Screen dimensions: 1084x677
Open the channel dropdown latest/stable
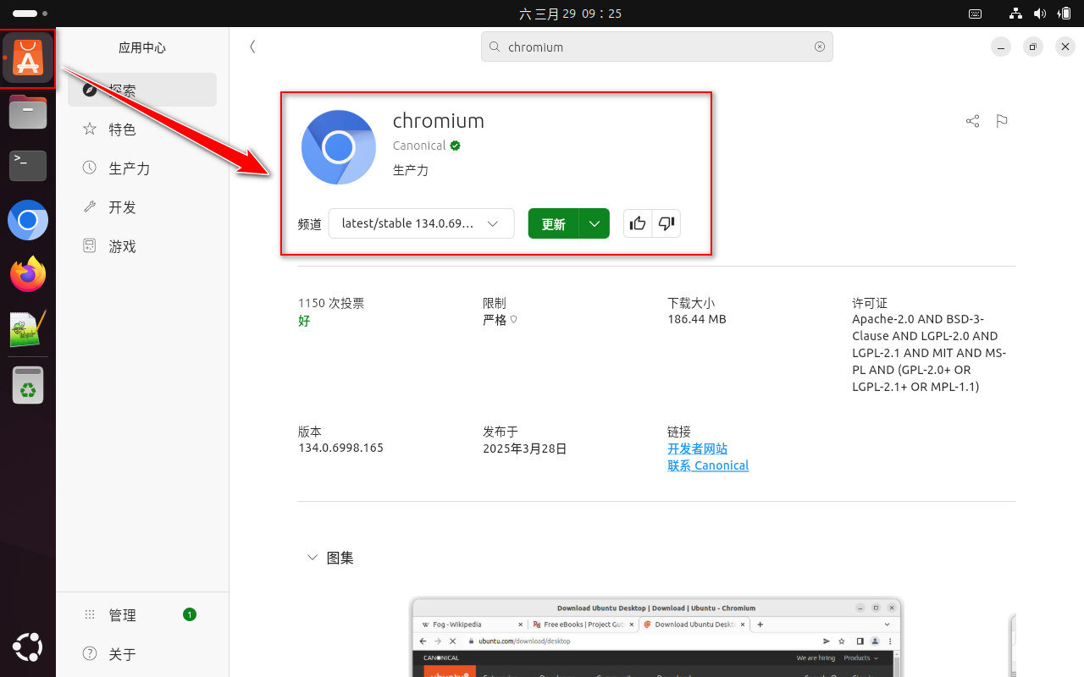[x=421, y=223]
